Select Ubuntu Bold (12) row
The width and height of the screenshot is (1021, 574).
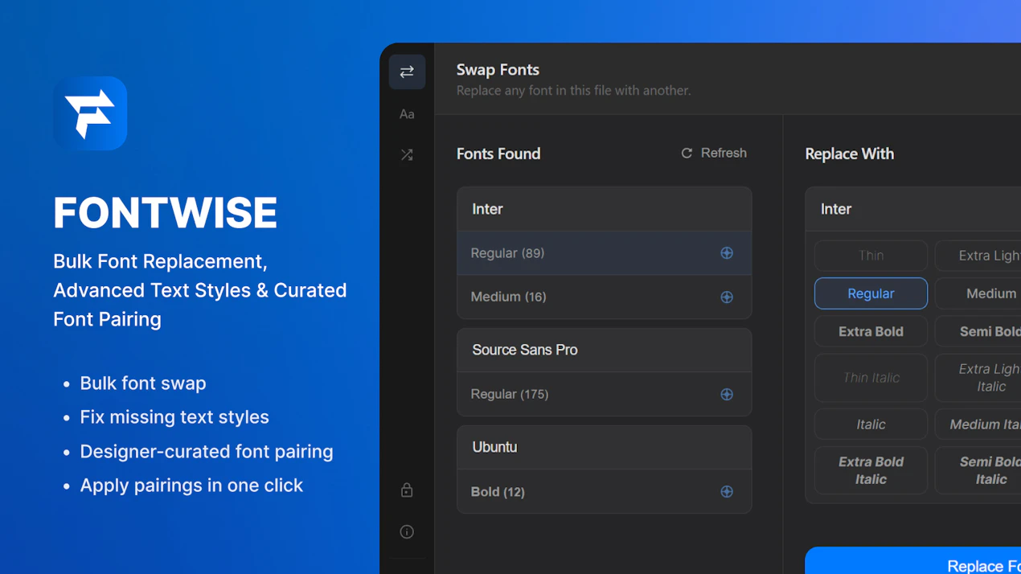click(605, 491)
